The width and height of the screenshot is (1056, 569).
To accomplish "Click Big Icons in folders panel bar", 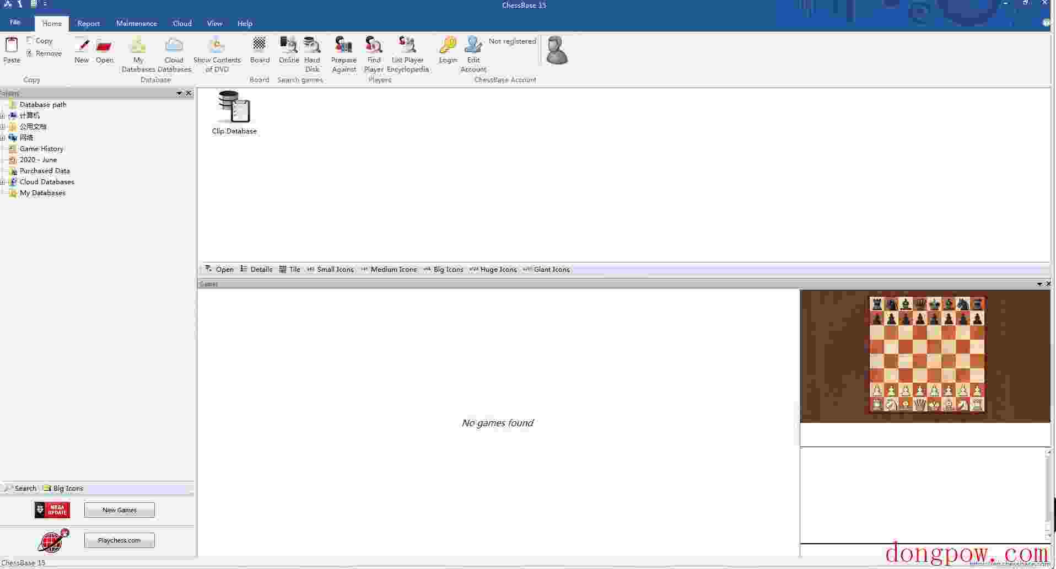I will coord(63,489).
